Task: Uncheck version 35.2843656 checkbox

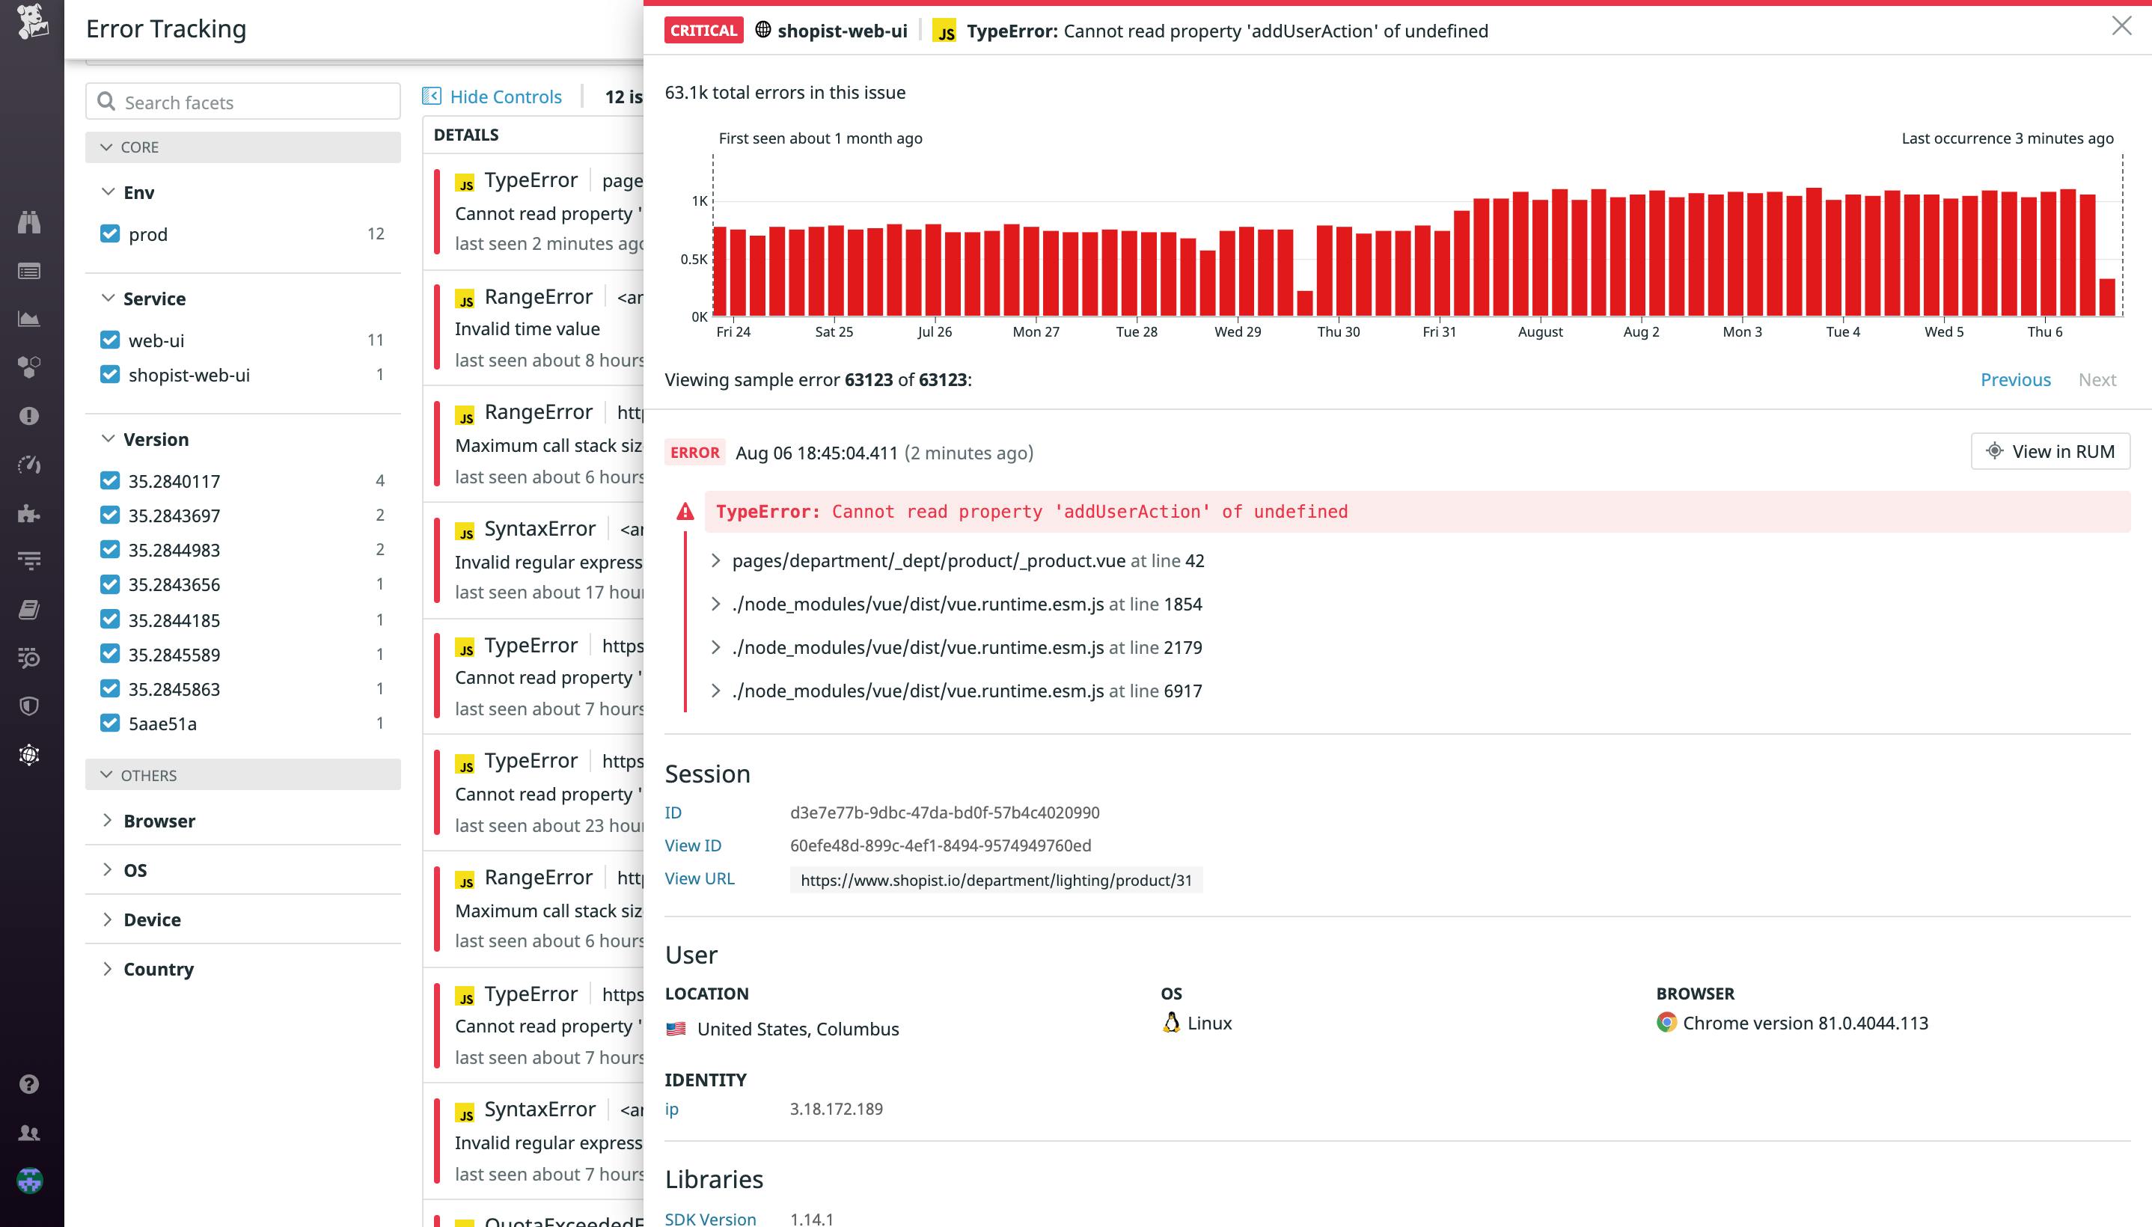Action: [109, 584]
